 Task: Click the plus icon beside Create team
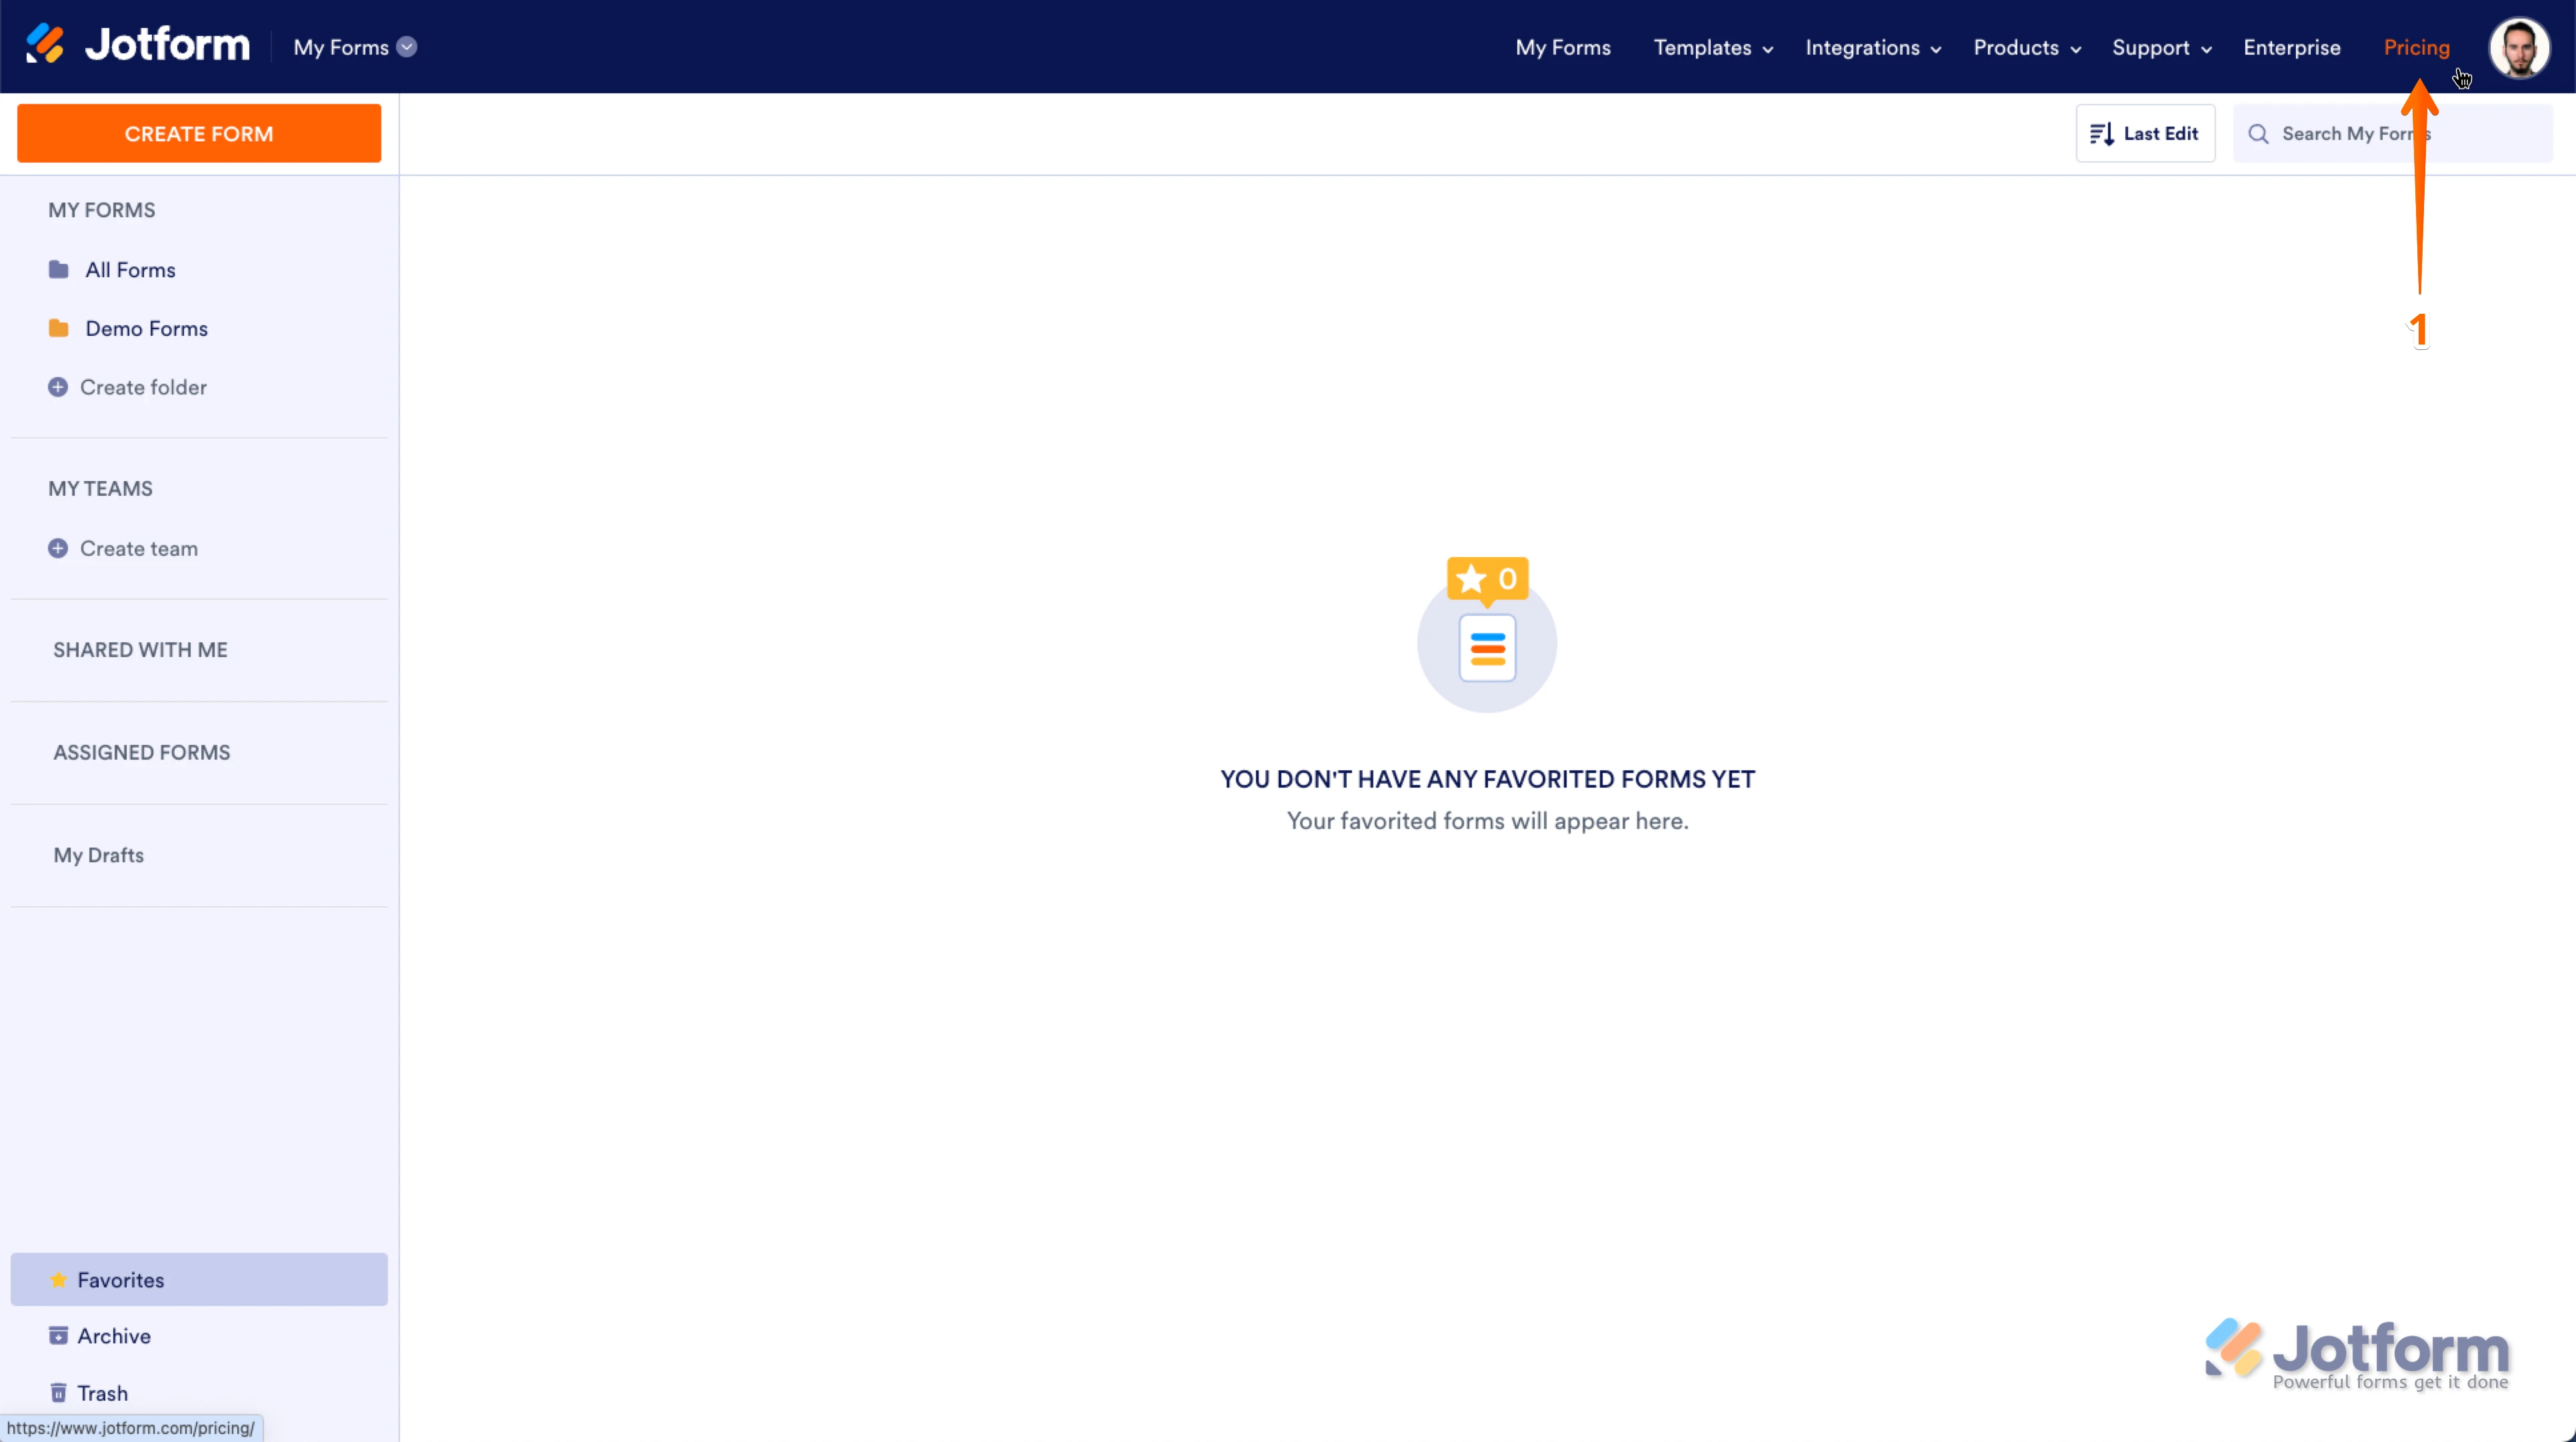[58, 548]
